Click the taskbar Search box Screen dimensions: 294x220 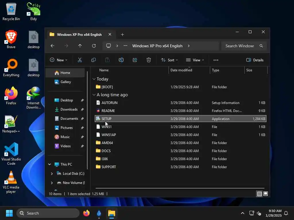[x=48, y=213]
